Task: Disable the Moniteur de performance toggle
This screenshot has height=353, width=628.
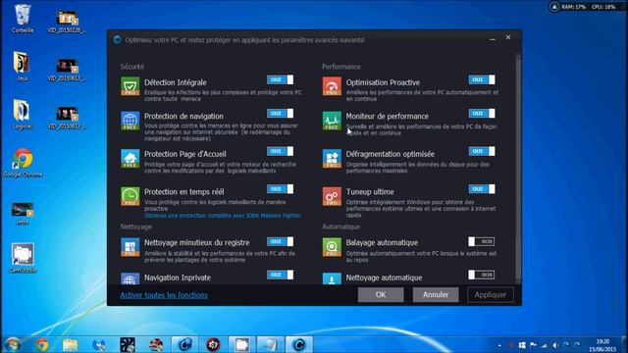Action: [482, 114]
